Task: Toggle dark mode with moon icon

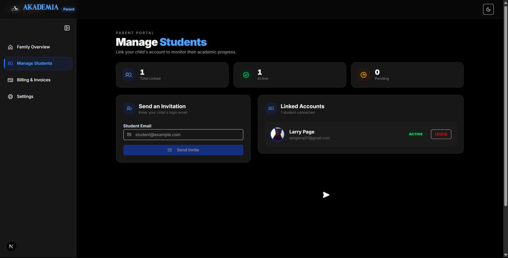Action: coord(488,9)
